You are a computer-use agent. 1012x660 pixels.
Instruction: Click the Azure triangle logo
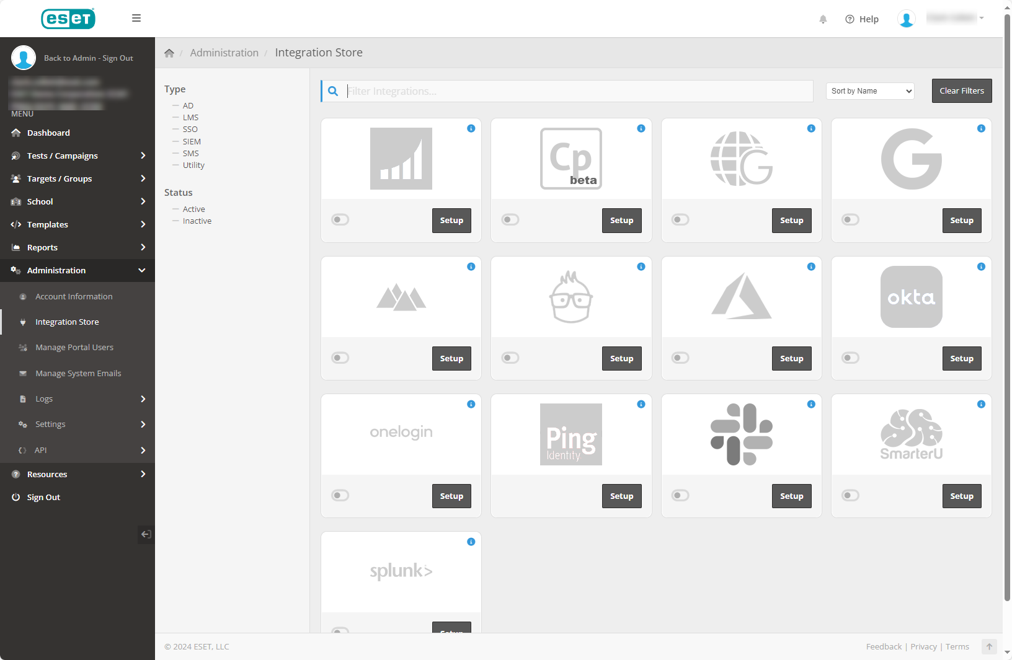741,297
